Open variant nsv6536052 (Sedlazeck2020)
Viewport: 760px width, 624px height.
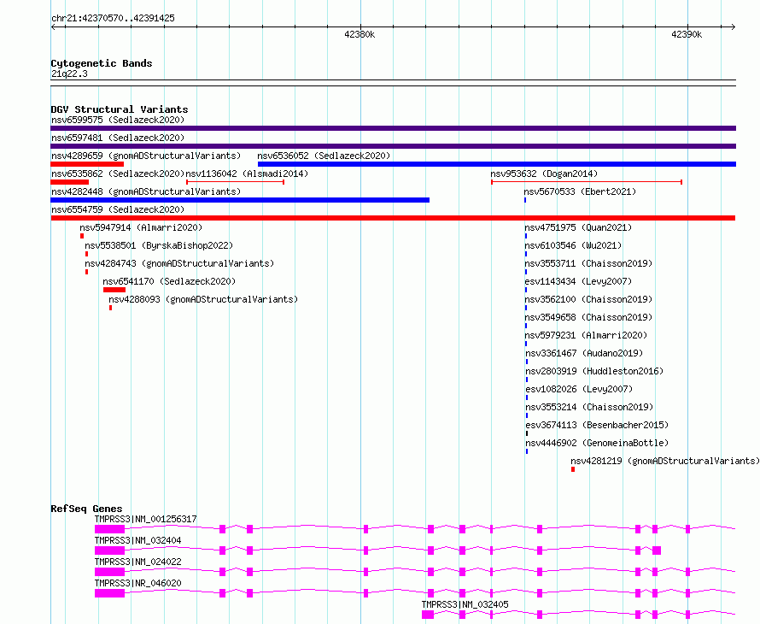coord(324,156)
